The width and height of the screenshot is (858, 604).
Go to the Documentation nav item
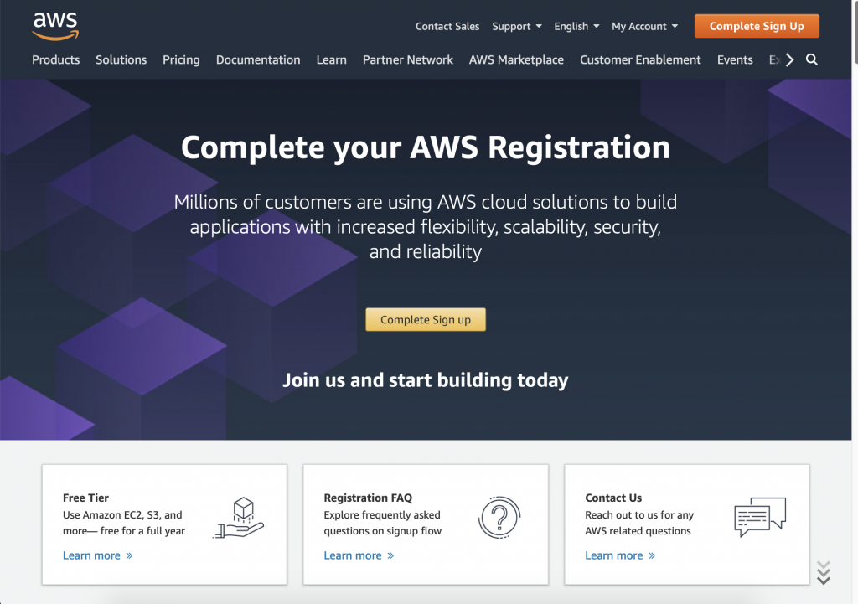click(258, 59)
